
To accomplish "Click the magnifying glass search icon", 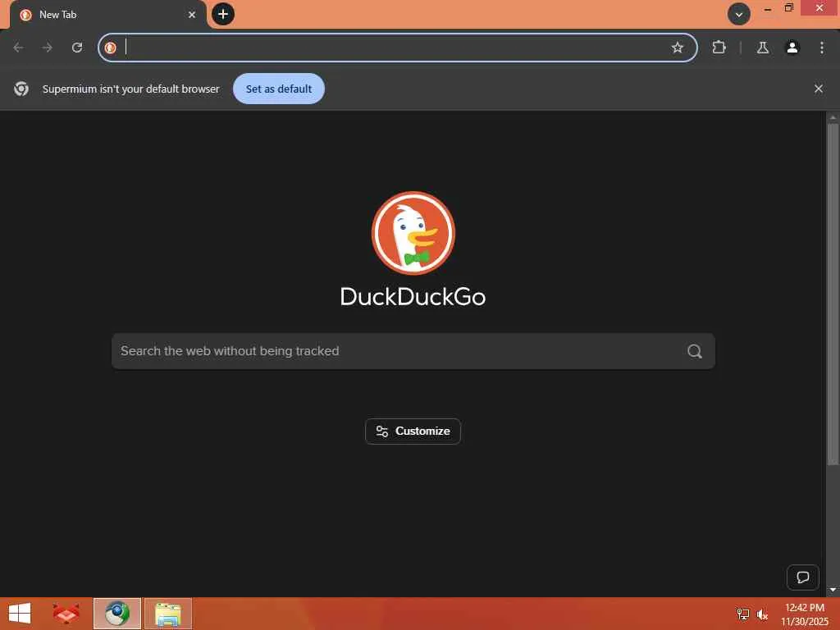I will [x=695, y=351].
